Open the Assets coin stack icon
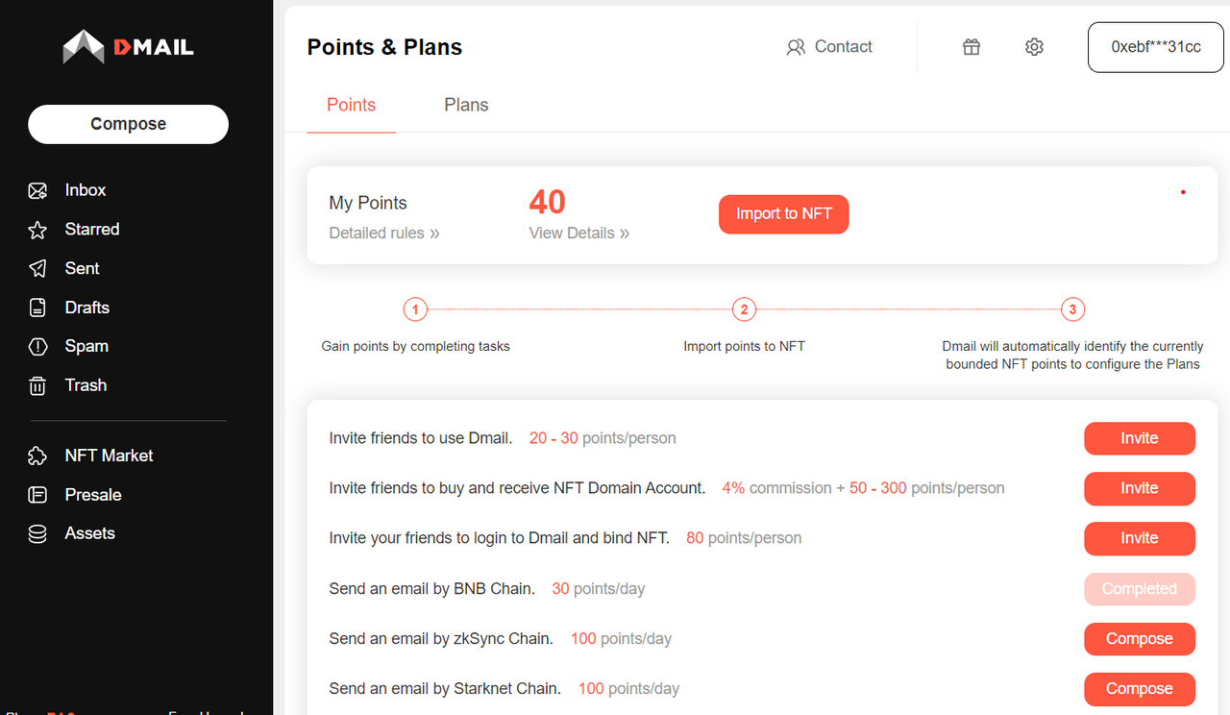Viewport: 1230px width, 715px height. [37, 533]
